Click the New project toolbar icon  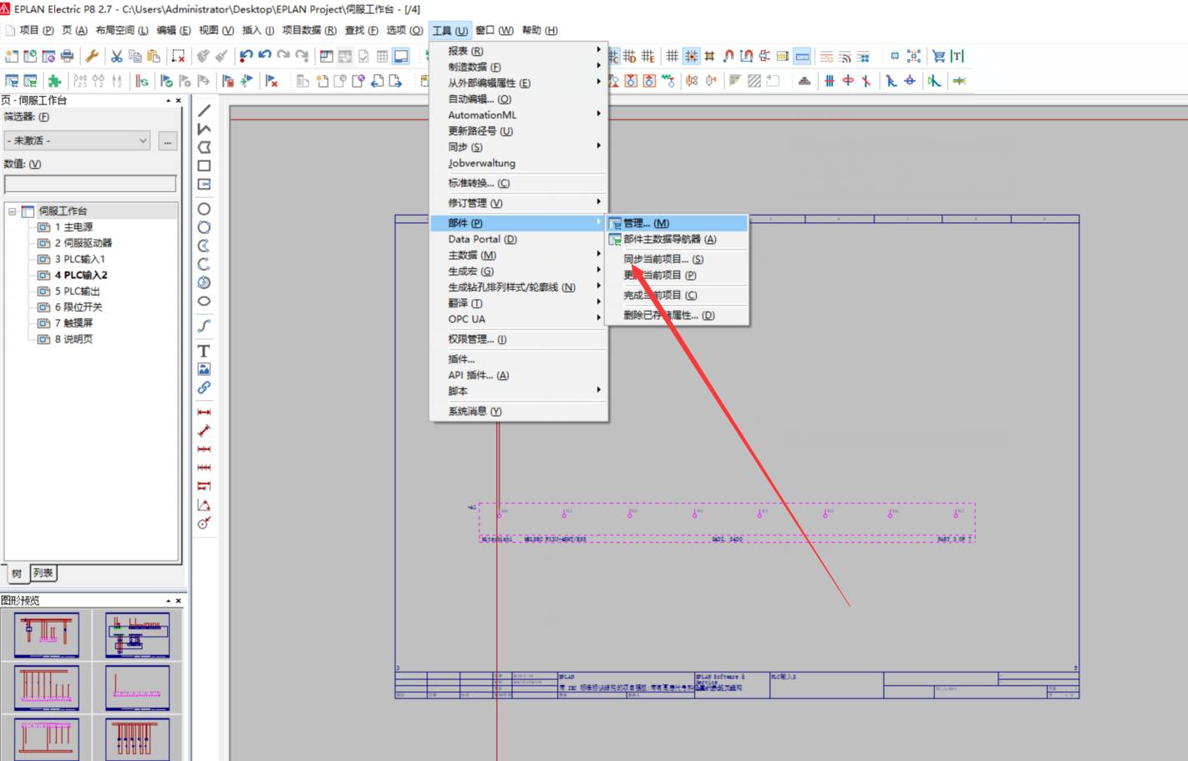(x=12, y=56)
